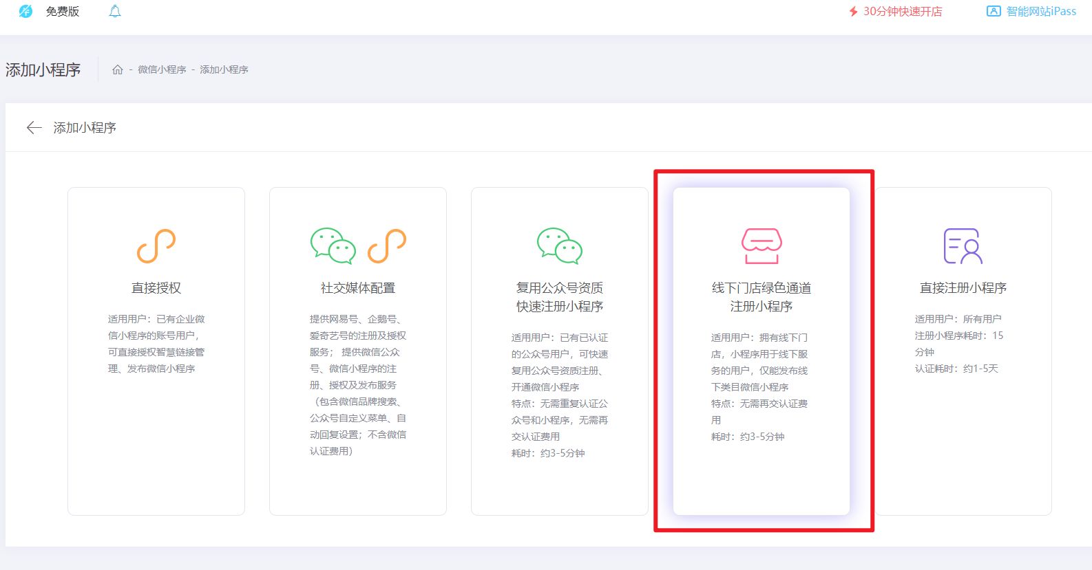Image resolution: width=1092 pixels, height=570 pixels.
Task: Click text 认证耗时：约1-5天
Action: (x=956, y=369)
